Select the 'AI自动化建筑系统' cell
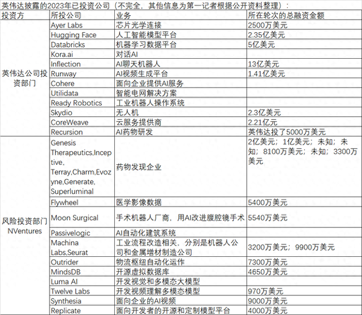Screen dimensions: 362x315 click(180, 233)
